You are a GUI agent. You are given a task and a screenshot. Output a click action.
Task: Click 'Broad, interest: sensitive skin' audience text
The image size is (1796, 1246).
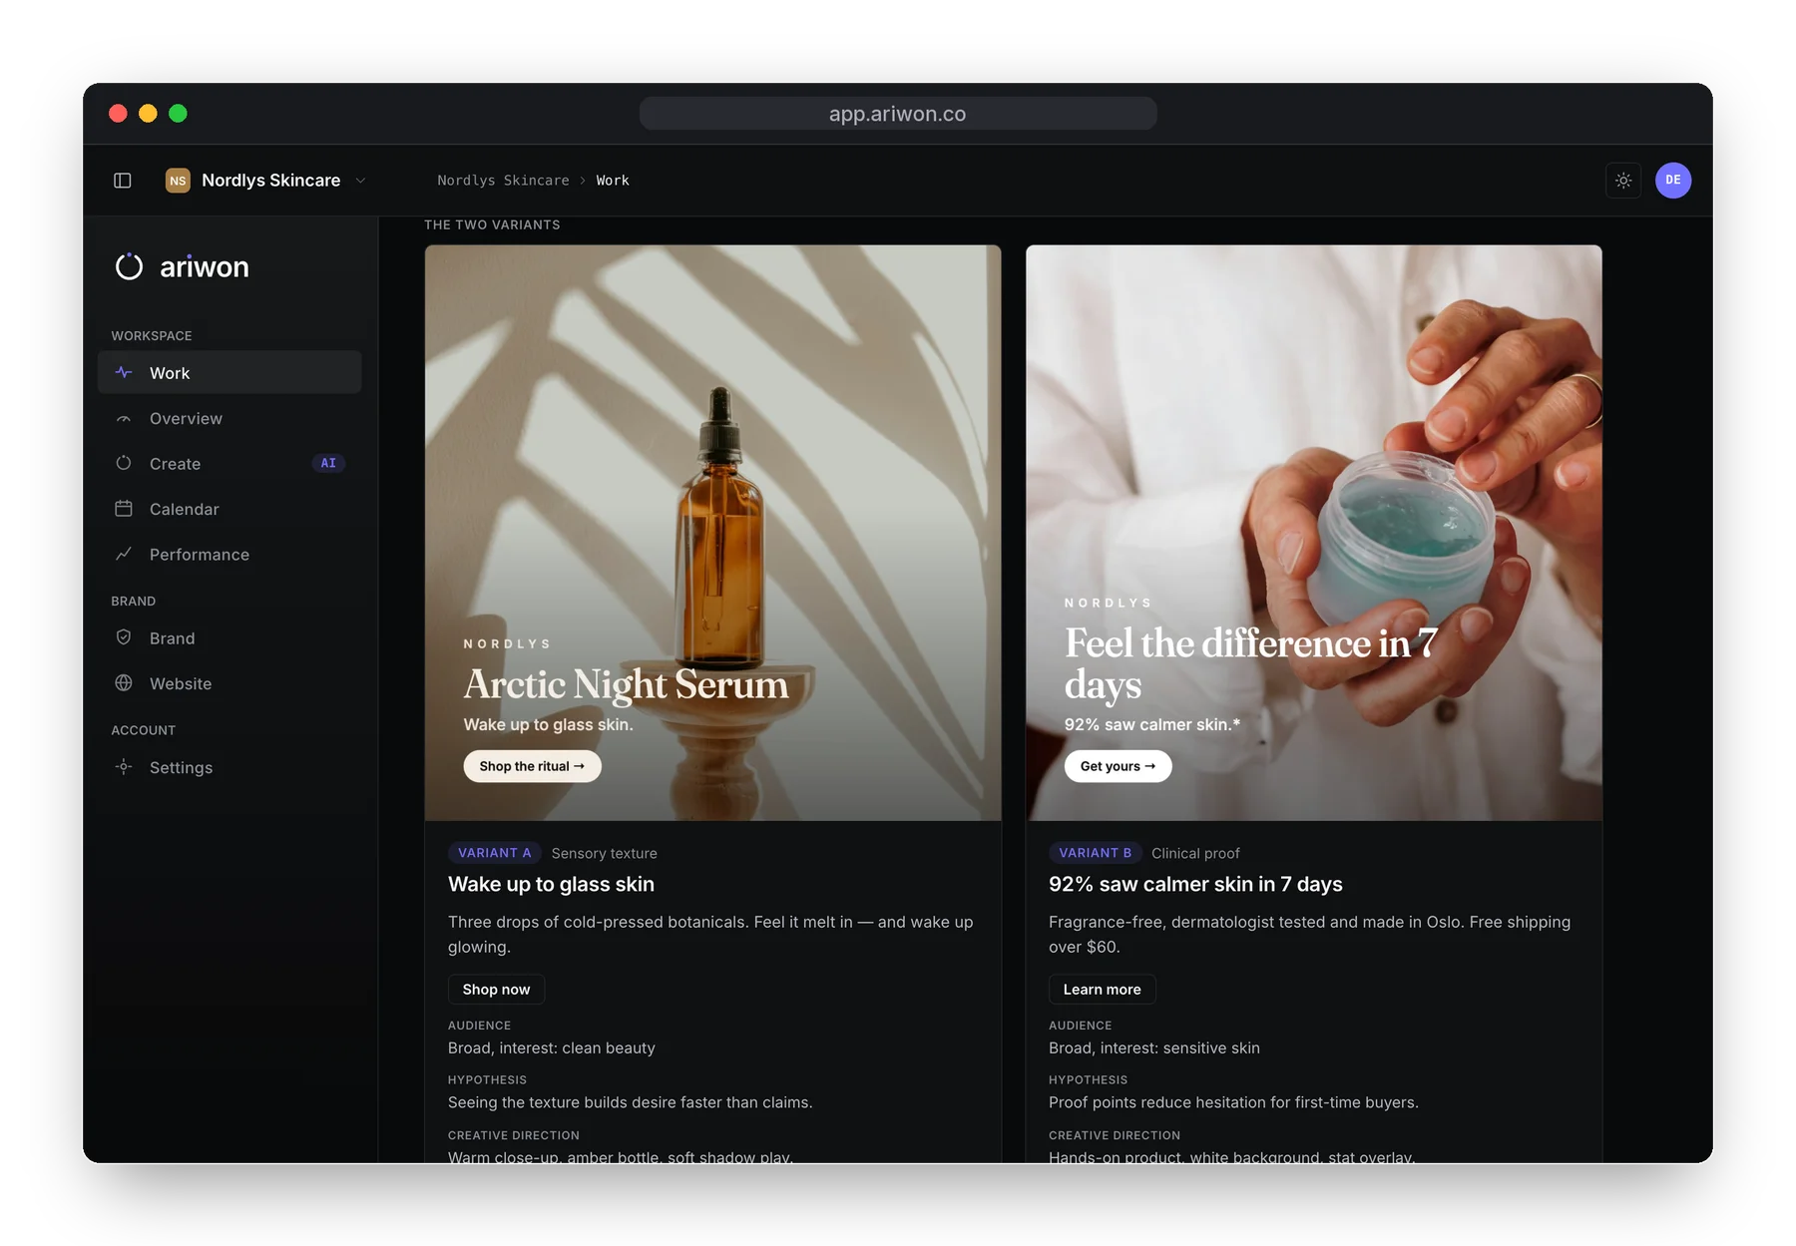click(1154, 1047)
